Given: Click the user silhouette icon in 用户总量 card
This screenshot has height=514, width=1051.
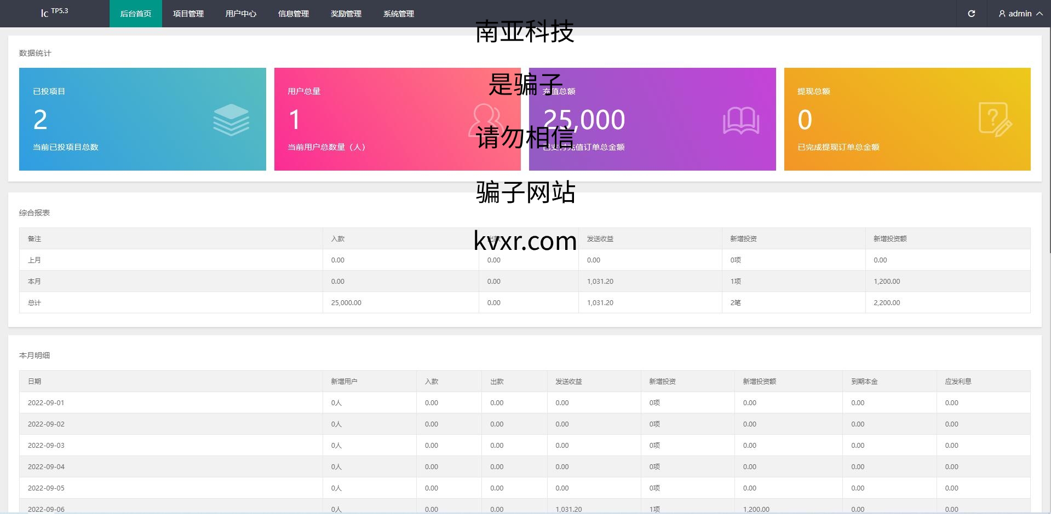Looking at the screenshot, I should click(x=485, y=120).
